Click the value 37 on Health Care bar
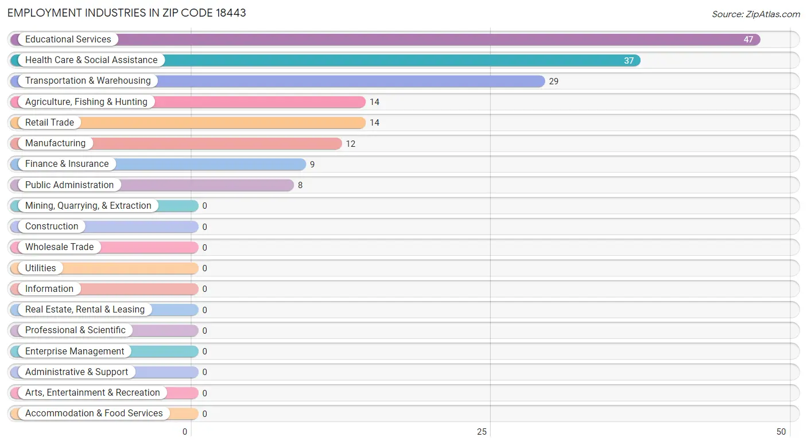Viewport: 807px width, 445px height. click(629, 60)
